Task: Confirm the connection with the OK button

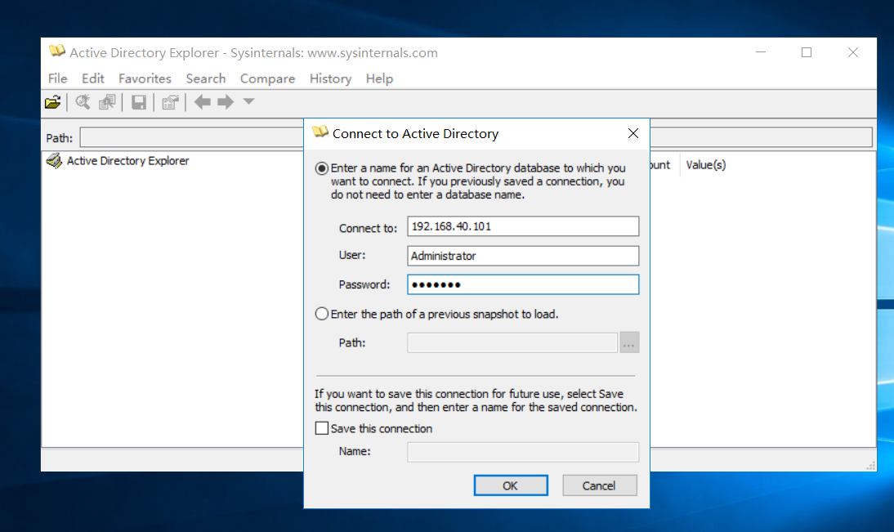Action: coord(511,485)
